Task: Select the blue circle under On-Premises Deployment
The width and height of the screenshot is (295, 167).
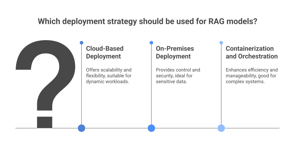Action: [151, 127]
